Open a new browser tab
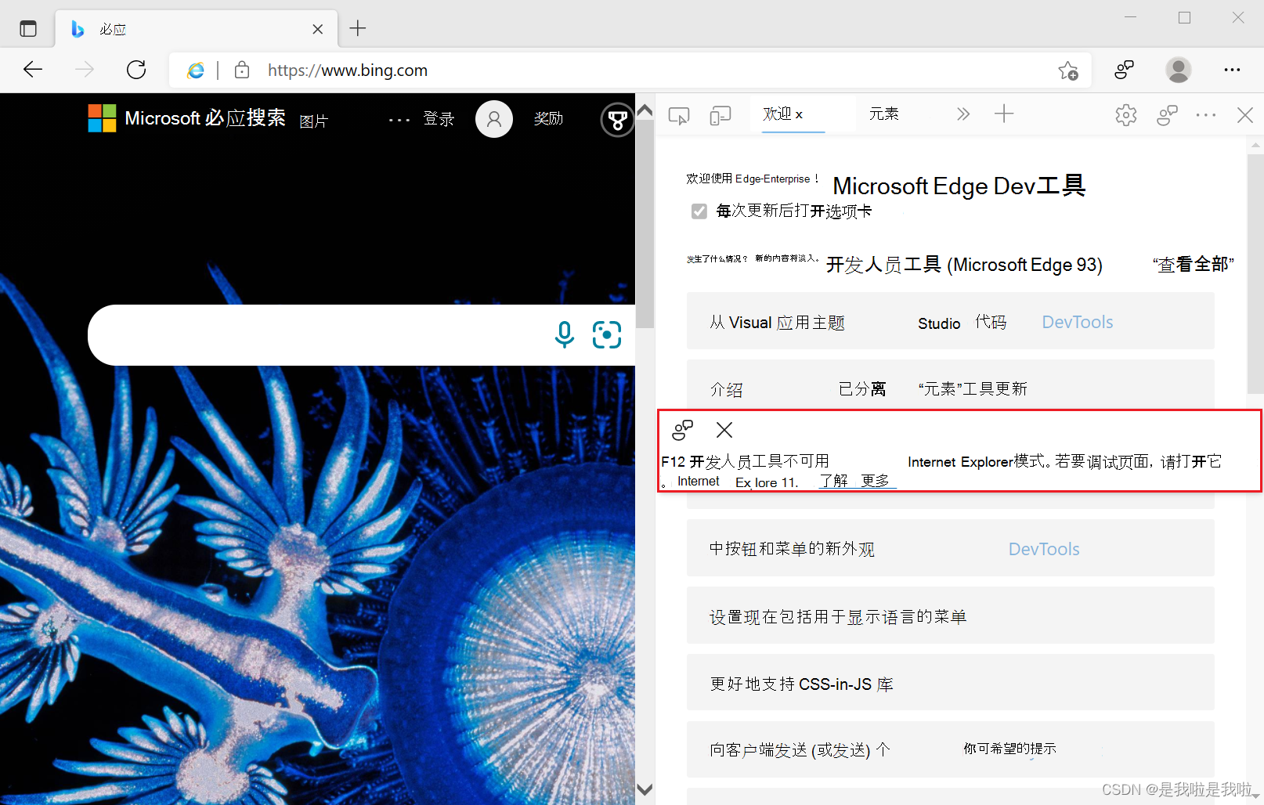 (358, 28)
